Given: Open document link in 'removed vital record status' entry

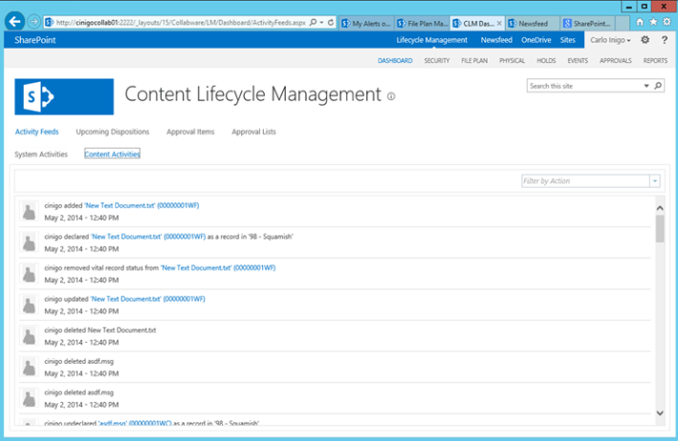Looking at the screenshot, I should 218,267.
